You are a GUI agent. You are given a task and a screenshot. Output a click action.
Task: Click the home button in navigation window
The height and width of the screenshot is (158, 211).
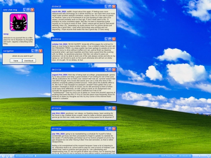16,61
